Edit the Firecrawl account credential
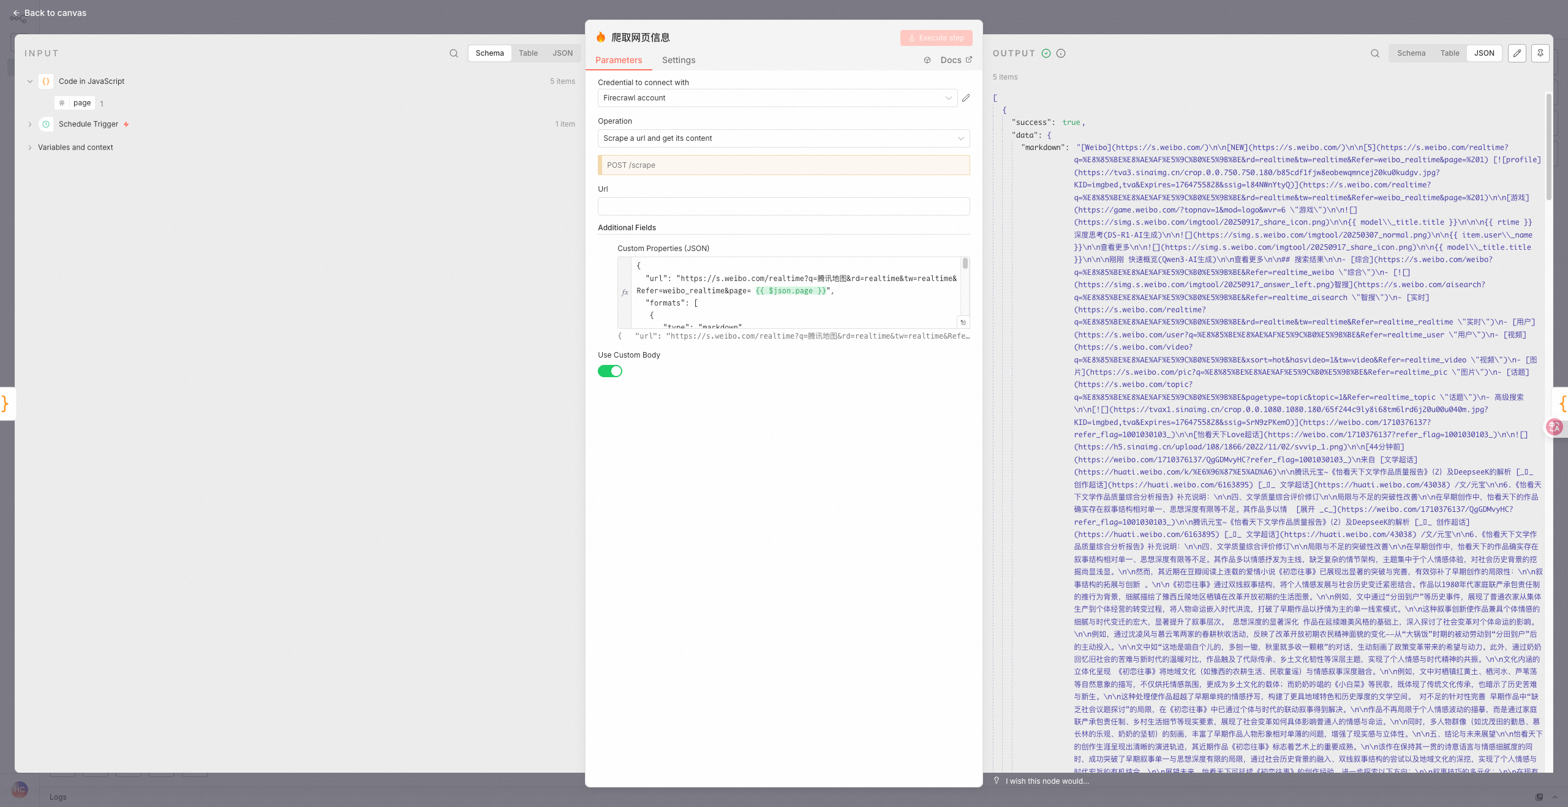 click(966, 98)
